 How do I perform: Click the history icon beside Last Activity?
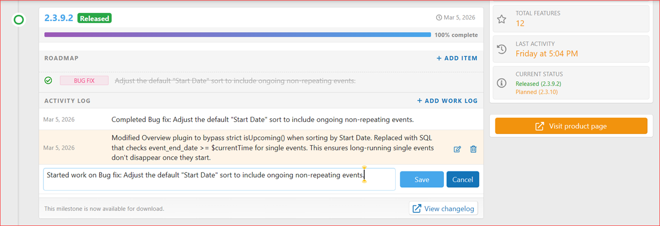coord(502,49)
